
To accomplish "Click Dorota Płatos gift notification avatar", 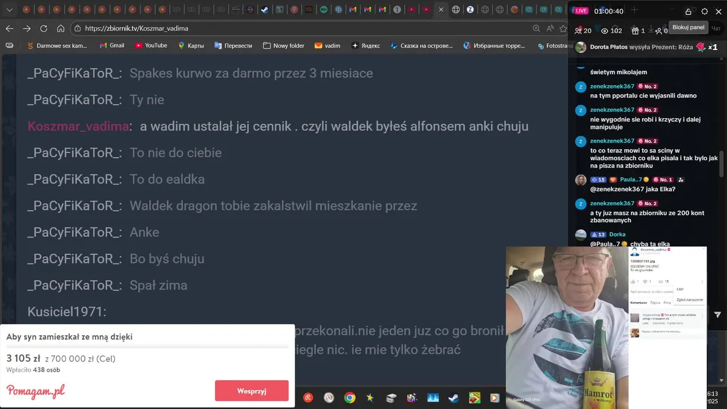I will 580,47.
